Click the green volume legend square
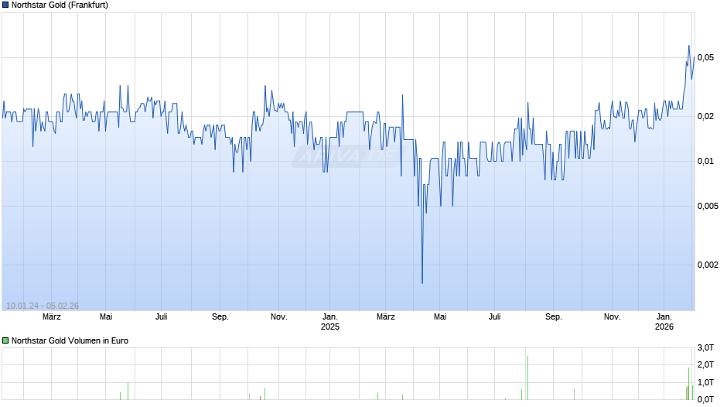Viewport: 727px width, 407px height. pos(5,340)
